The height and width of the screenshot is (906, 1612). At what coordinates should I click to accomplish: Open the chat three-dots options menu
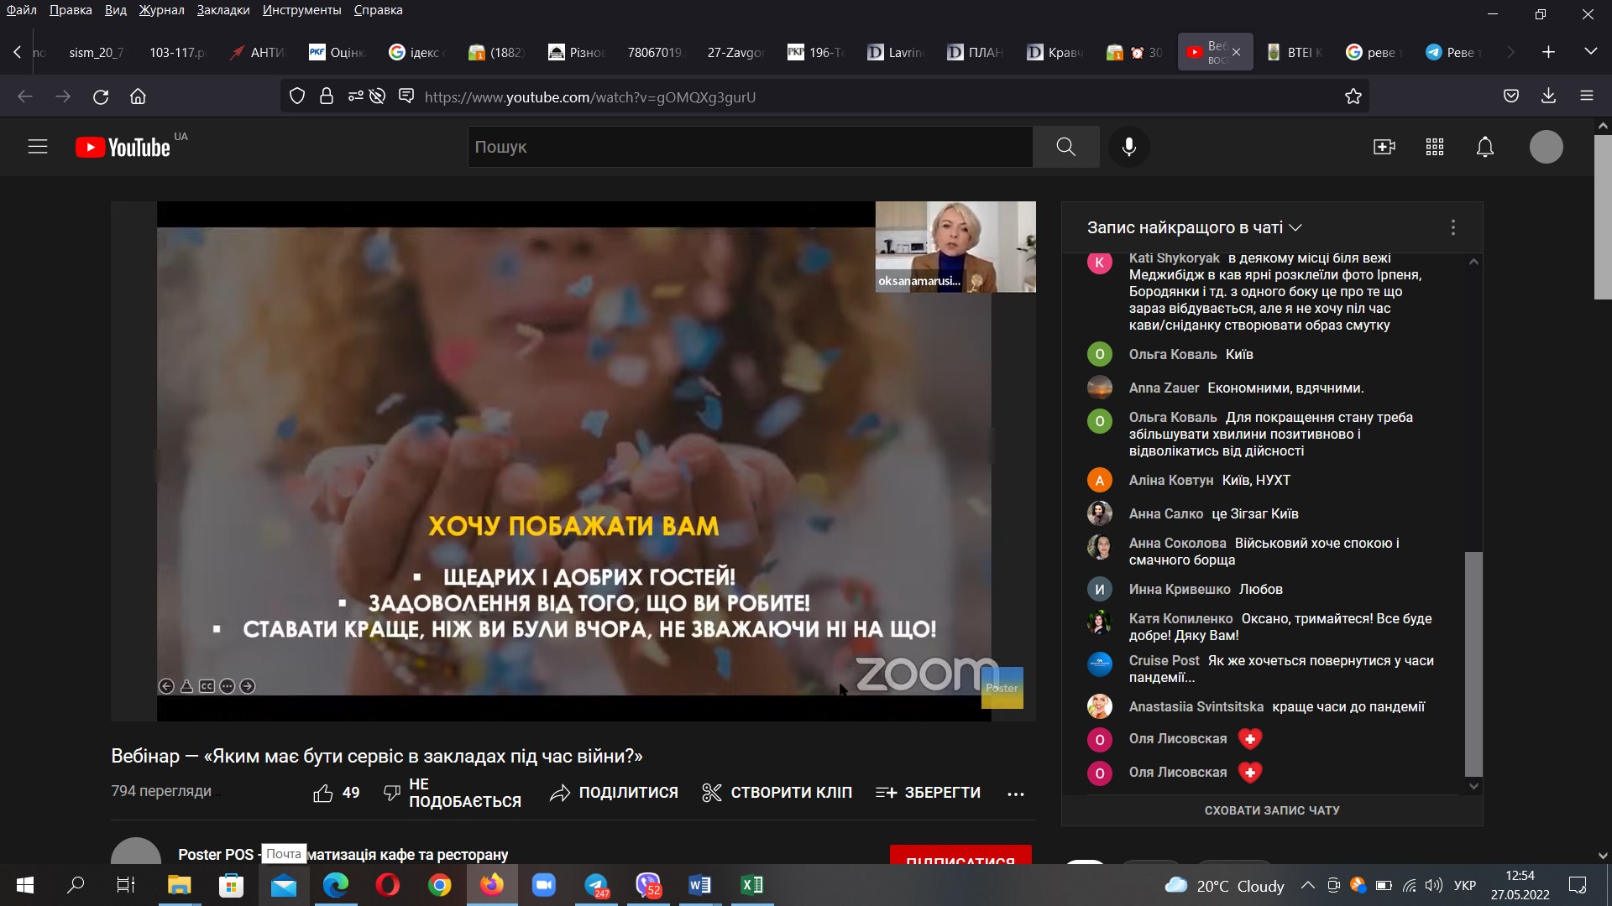1452,227
